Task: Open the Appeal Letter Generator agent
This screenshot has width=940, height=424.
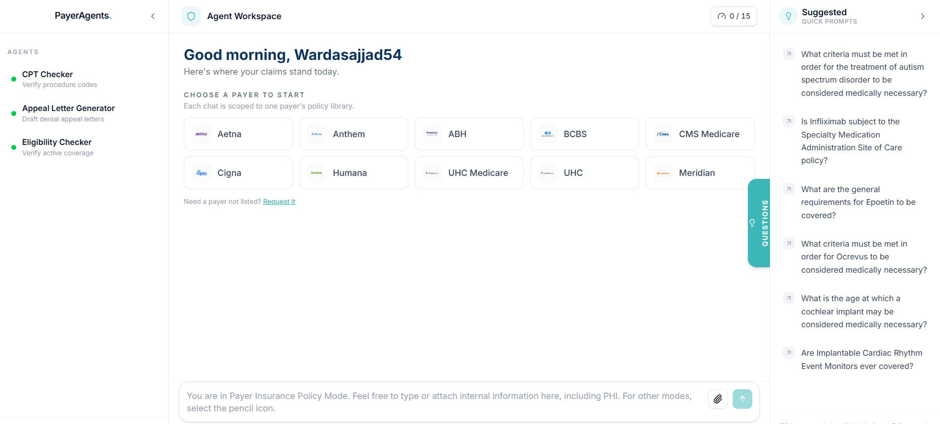Action: point(84,113)
